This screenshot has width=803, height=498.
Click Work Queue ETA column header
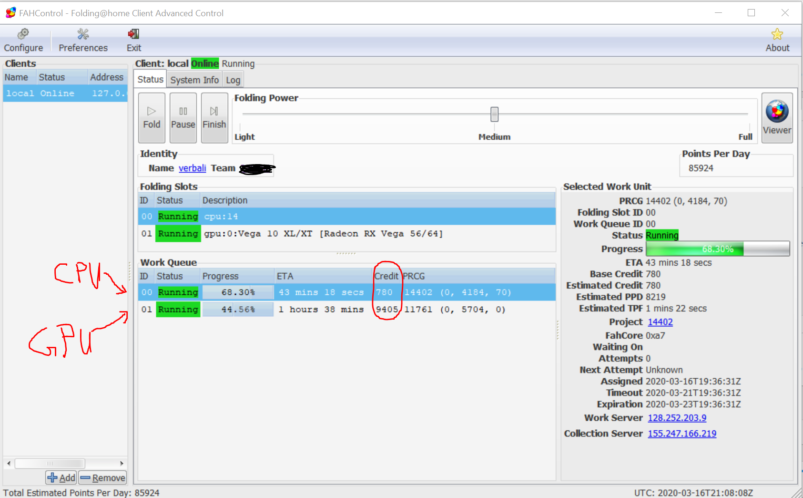tap(323, 276)
